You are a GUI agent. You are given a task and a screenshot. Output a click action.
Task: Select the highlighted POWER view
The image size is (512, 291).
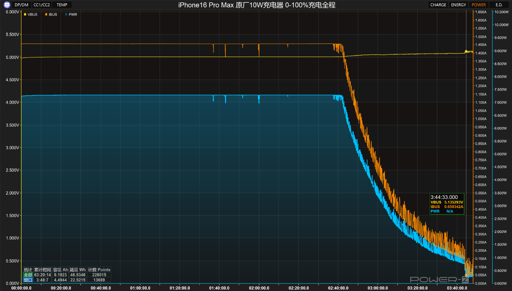pos(479,5)
